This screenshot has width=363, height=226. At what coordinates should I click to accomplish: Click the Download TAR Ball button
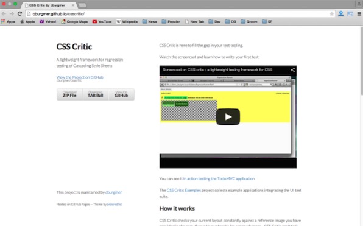coord(95,94)
